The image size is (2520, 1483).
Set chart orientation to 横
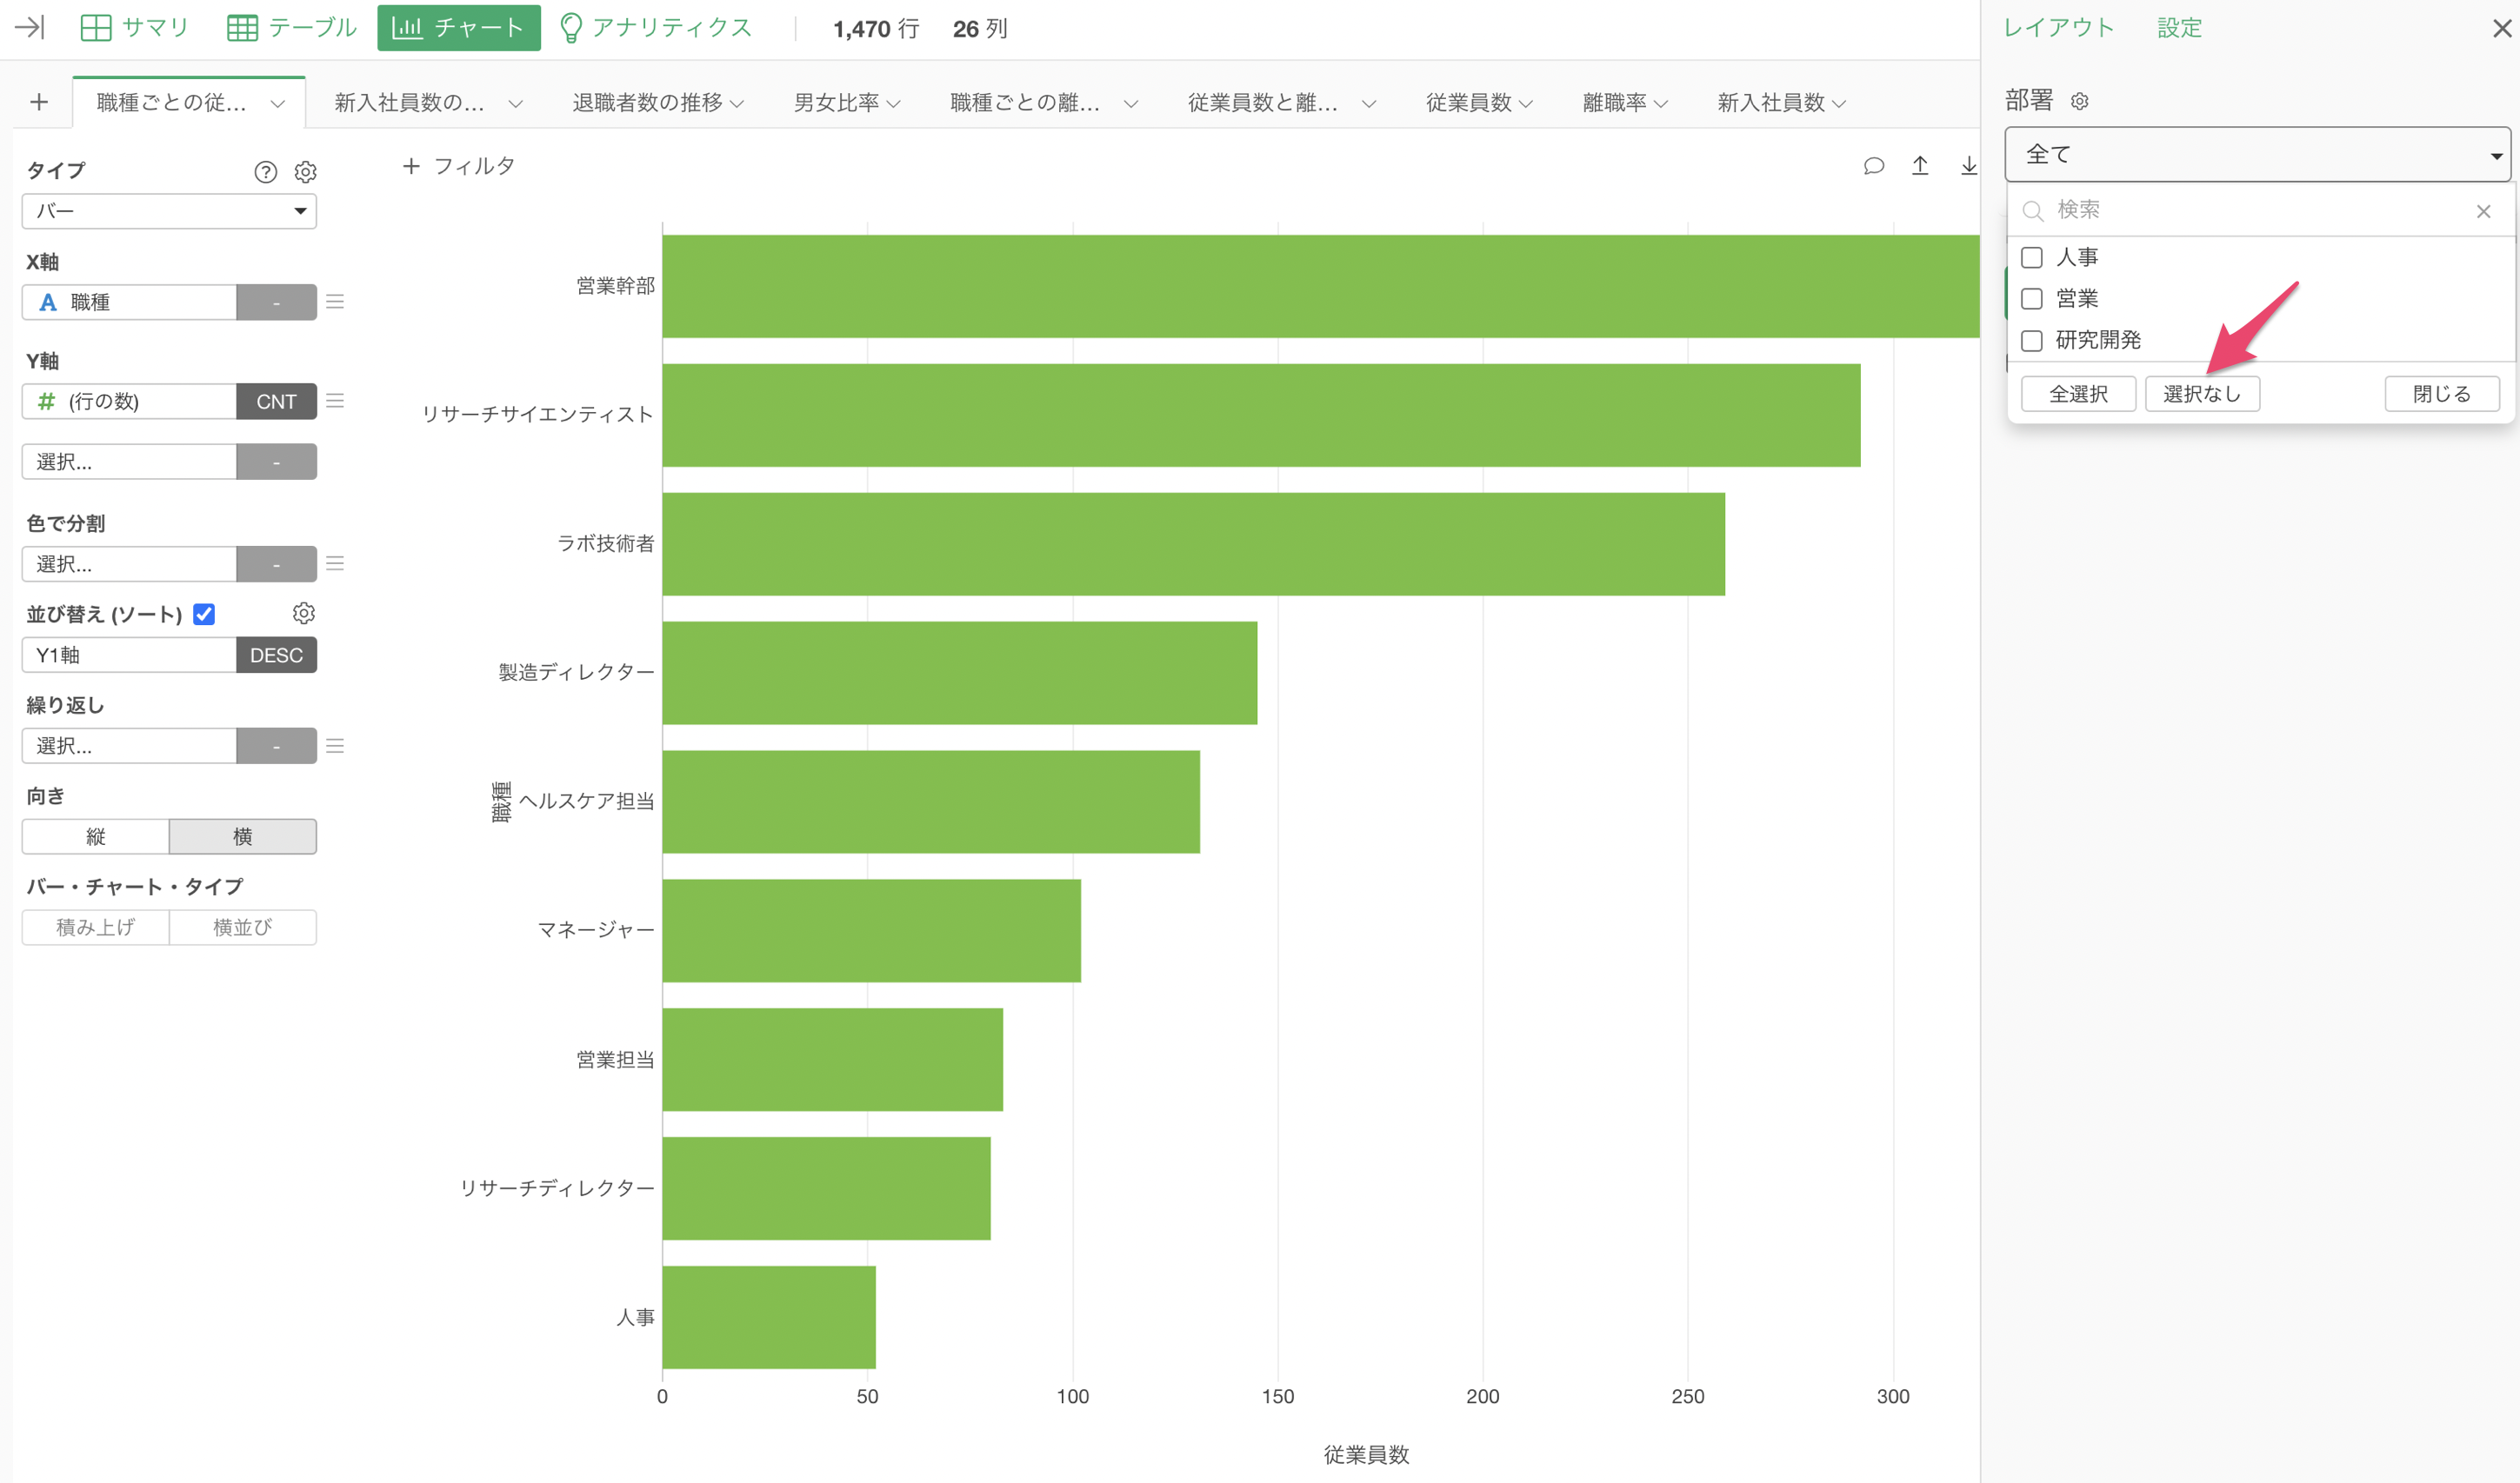(243, 836)
